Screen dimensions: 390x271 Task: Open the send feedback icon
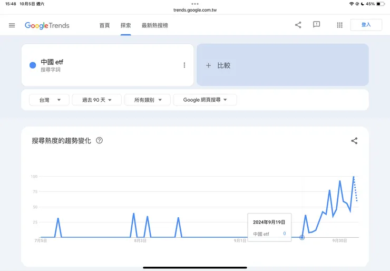316,25
